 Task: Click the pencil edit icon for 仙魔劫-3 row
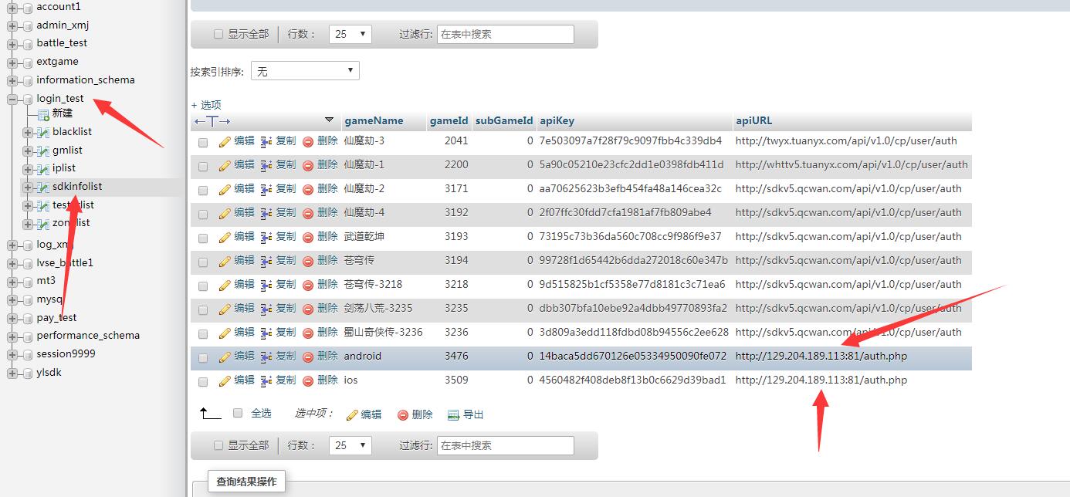225,142
